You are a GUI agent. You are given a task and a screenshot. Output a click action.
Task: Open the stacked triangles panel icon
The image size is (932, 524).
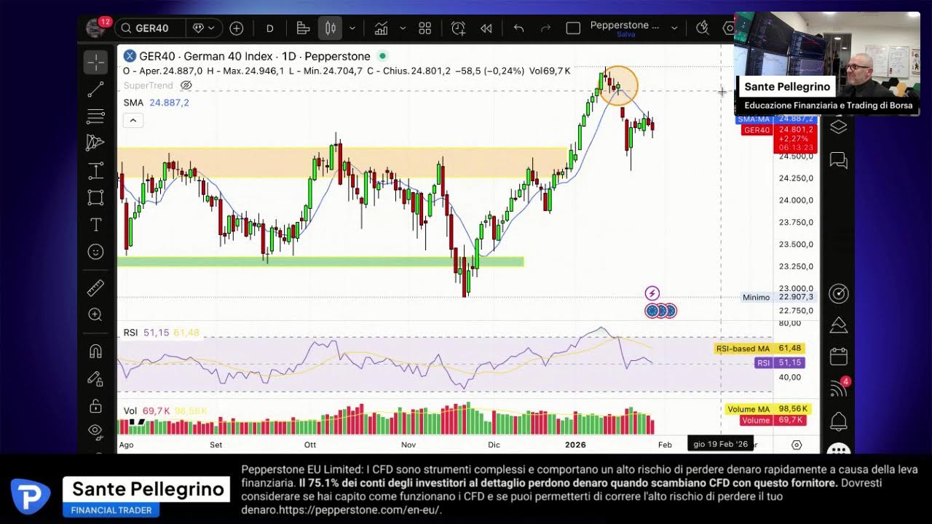tap(839, 325)
